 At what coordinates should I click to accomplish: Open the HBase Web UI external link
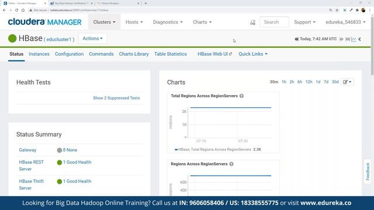click(214, 54)
